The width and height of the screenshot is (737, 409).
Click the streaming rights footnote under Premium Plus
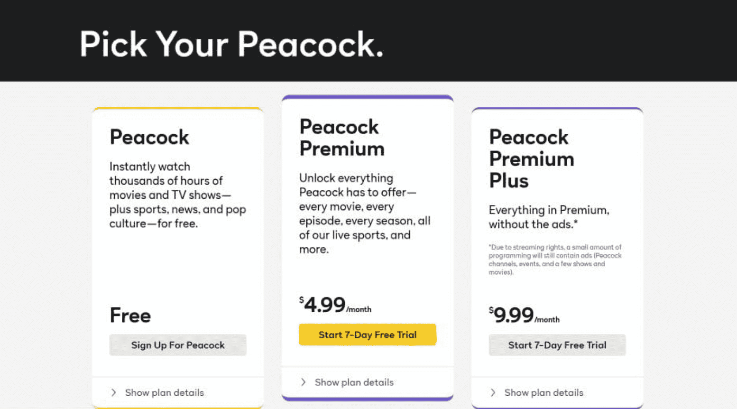pos(555,260)
